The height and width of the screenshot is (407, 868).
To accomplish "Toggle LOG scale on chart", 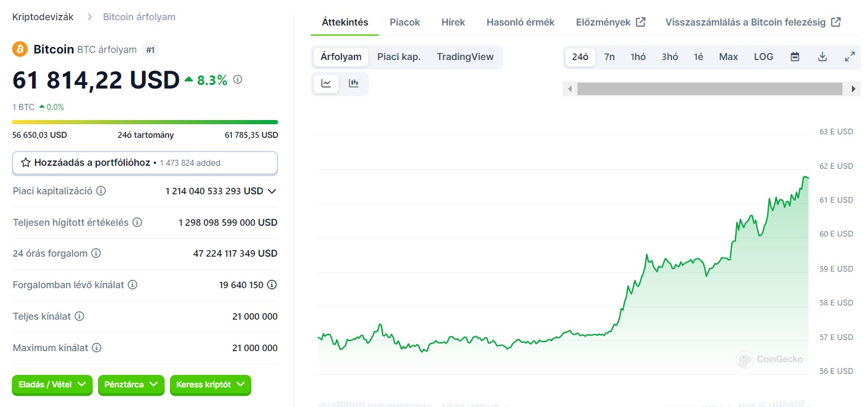I will point(763,57).
